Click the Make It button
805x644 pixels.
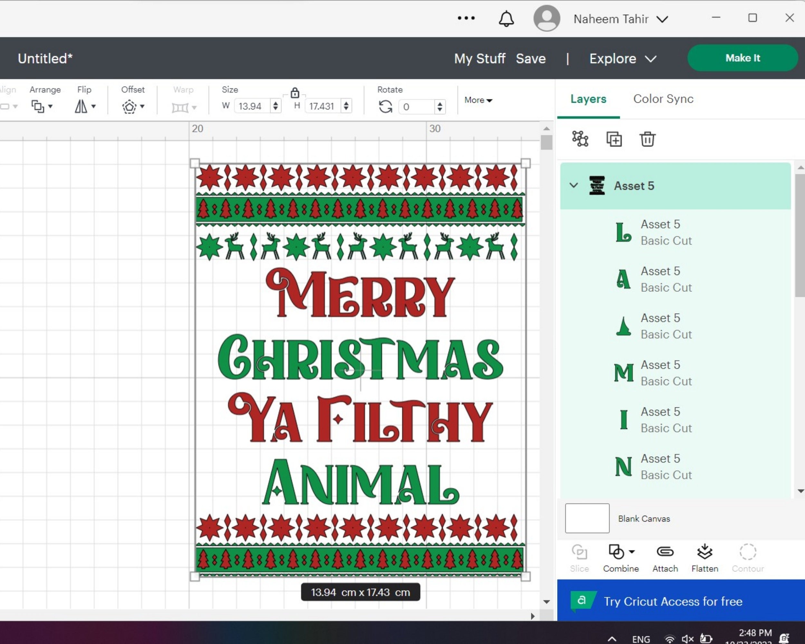pos(742,58)
